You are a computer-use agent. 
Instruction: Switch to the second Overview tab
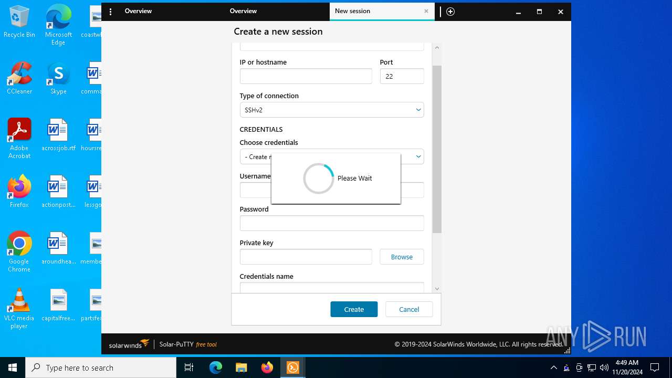243,11
